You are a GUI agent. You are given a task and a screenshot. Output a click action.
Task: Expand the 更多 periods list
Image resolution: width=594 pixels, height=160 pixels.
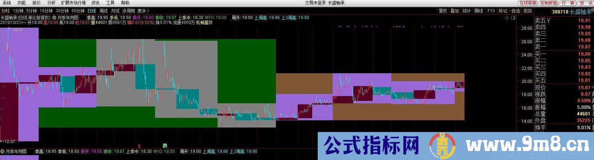click(143, 11)
